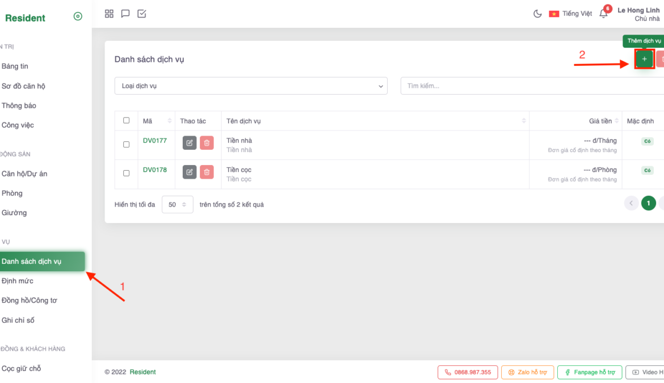
Task: Open the chat message icon in header
Action: [125, 14]
